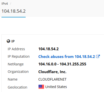
Task: Click the breadcrumb slash separator after IPv4
Action: tap(10, 4)
